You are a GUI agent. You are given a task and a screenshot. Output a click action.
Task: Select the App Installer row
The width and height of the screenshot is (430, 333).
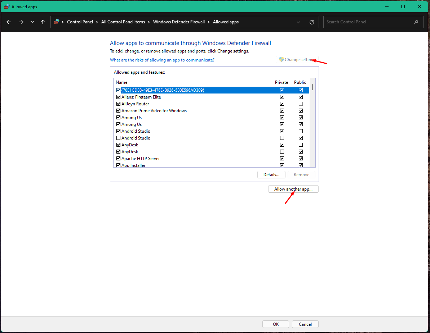(212, 165)
